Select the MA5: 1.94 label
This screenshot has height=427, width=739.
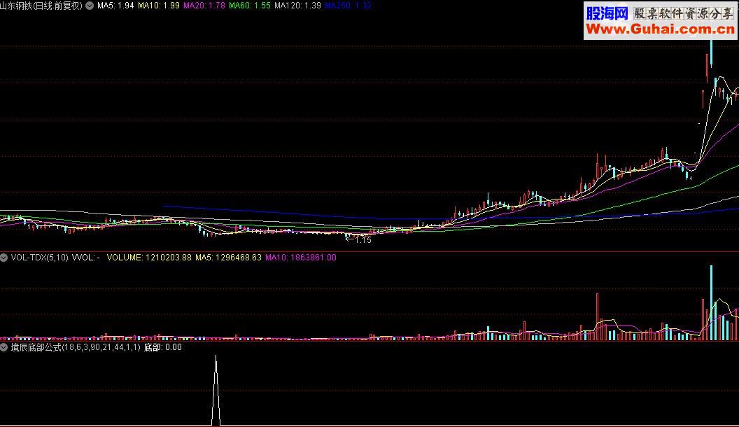pos(115,6)
